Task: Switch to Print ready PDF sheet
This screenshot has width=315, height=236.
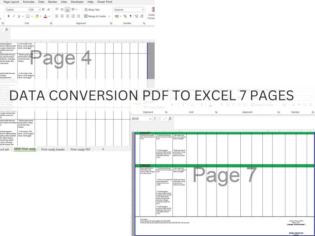Action: (x=81, y=149)
